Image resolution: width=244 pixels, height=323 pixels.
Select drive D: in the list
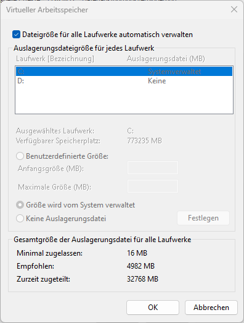tap(124, 81)
